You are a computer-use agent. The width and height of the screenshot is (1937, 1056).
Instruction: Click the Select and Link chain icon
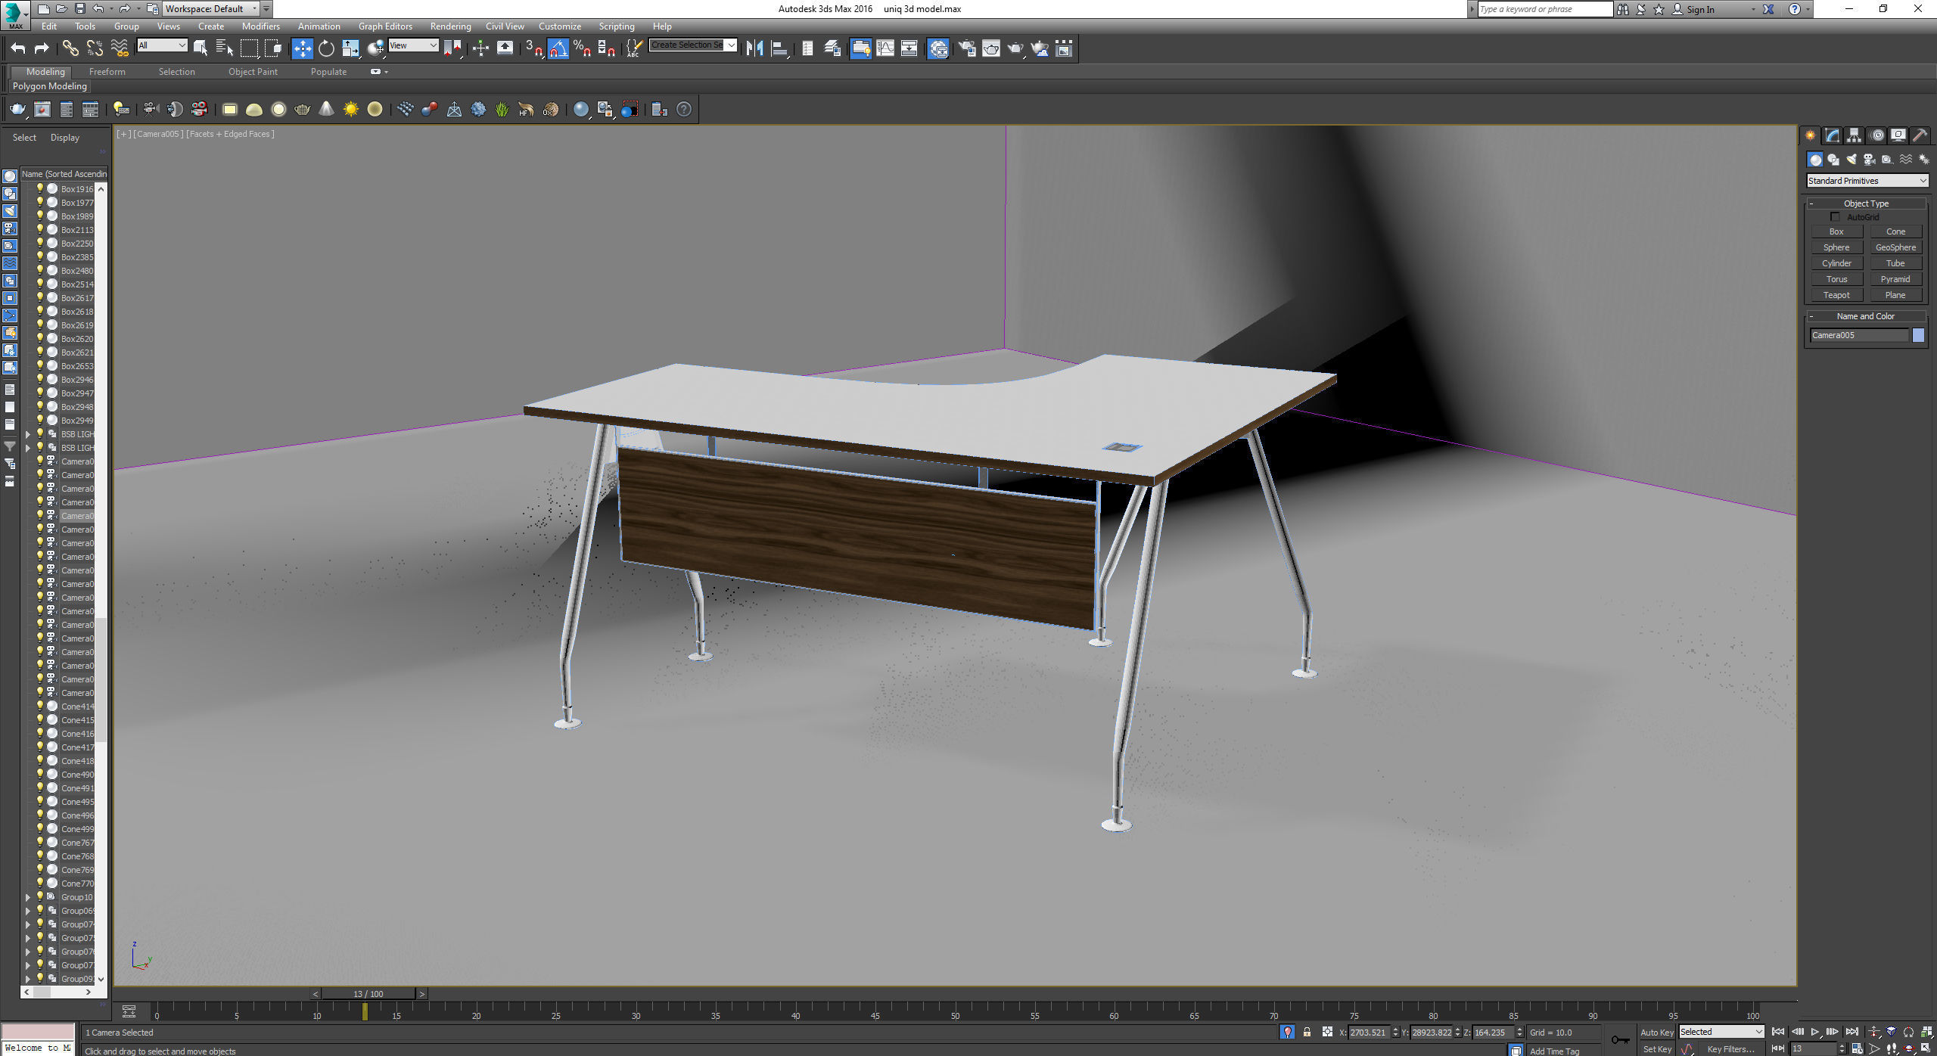pyautogui.click(x=70, y=48)
